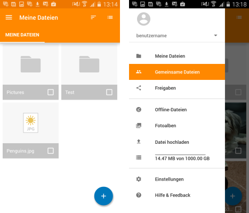Open Fotoalben menu entry

177,126
